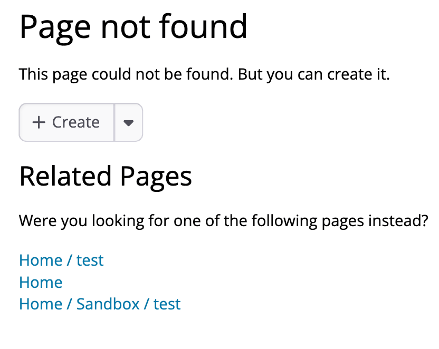Click "test" at the end of the Sandbox link

[167, 304]
